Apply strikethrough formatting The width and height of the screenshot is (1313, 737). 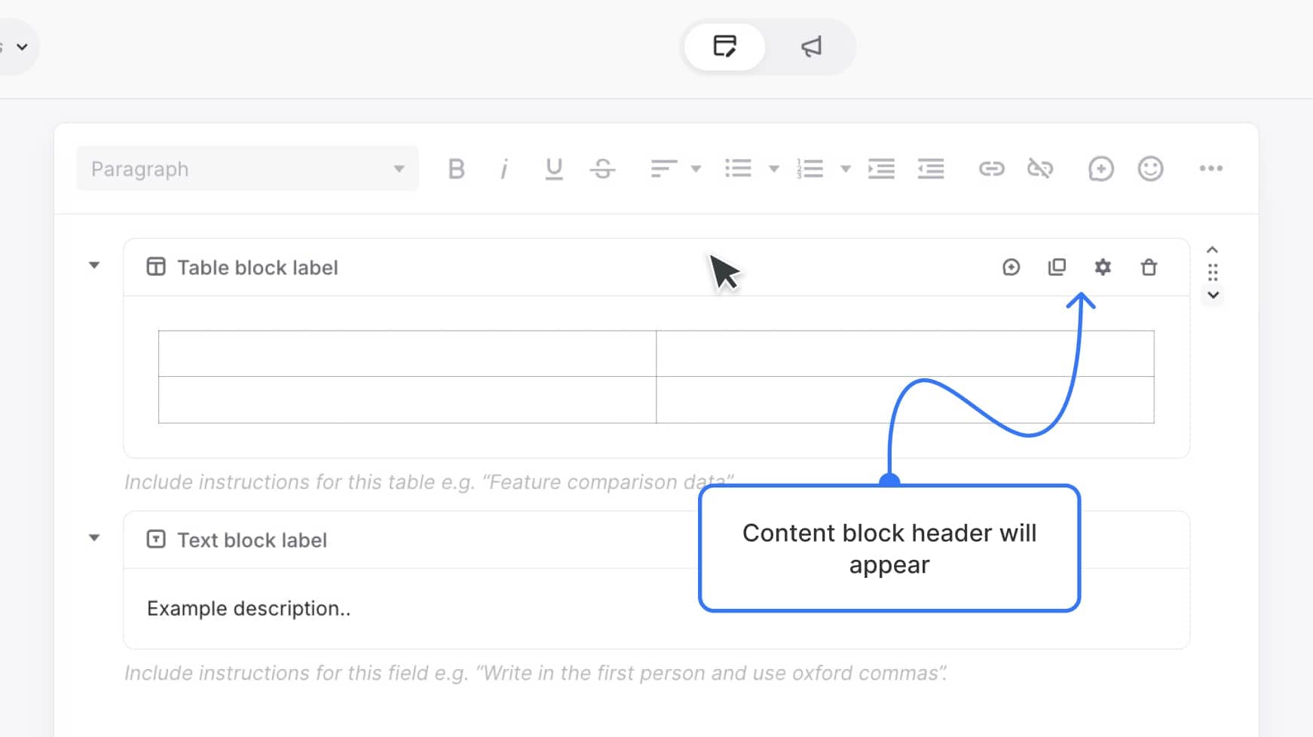(x=603, y=169)
